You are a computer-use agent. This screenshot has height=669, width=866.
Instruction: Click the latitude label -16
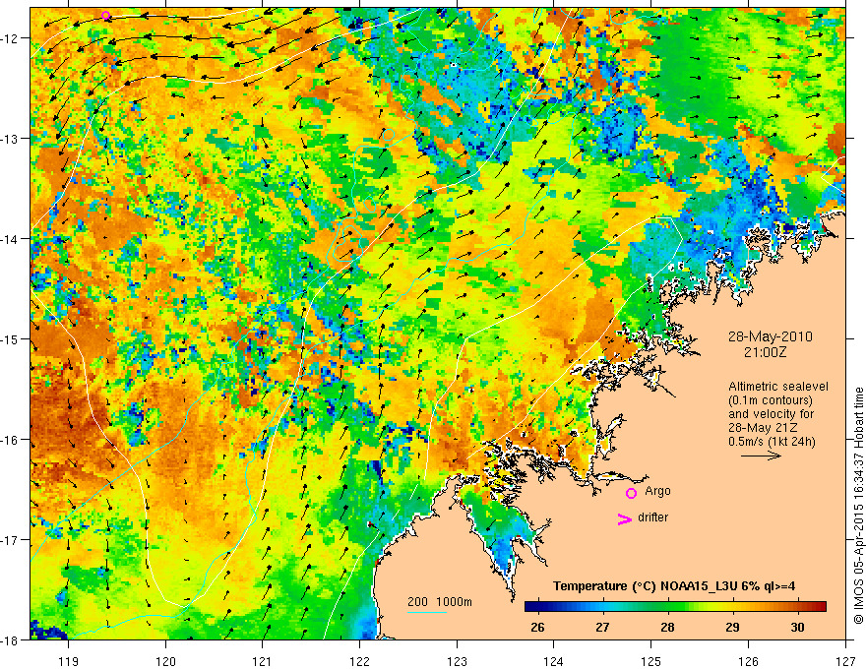tap(11, 440)
